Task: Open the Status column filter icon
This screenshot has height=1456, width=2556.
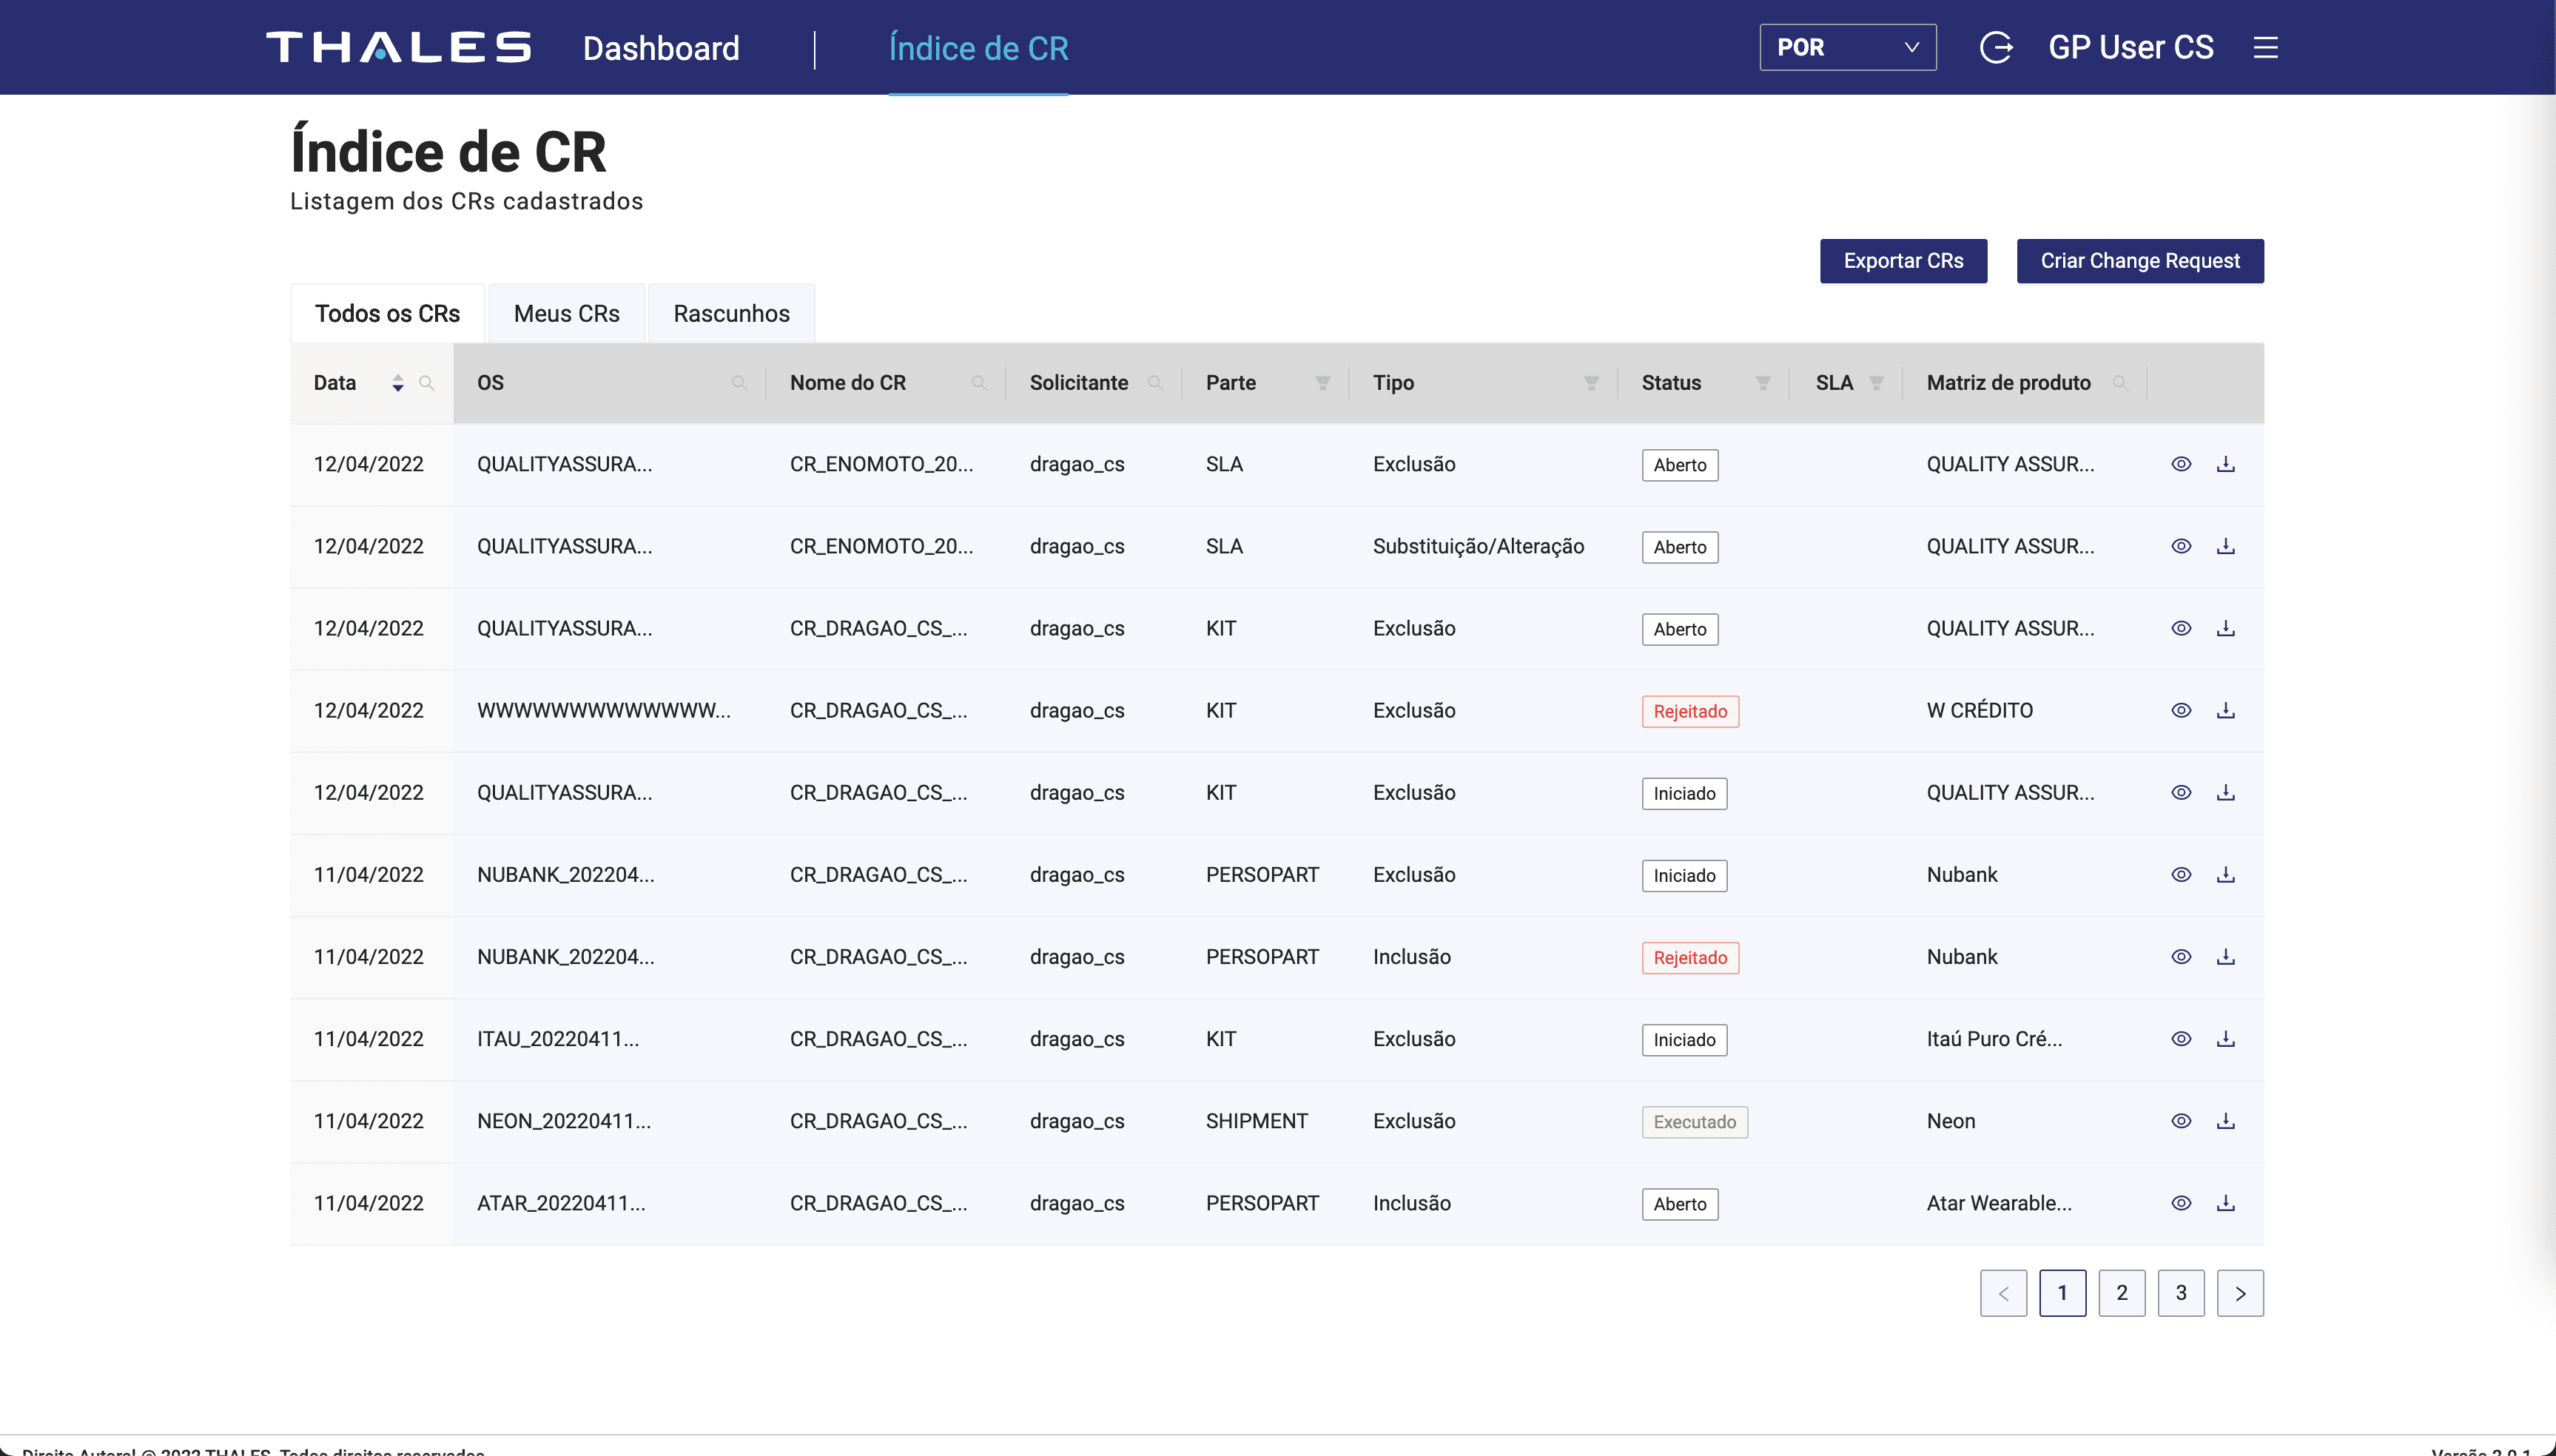Action: tap(1763, 383)
